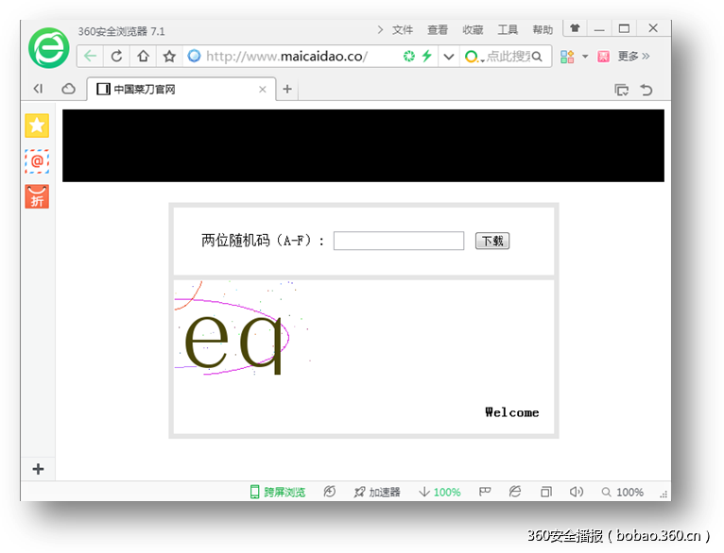Viewport: 724px width, 553px height.
Task: Open the 文件 menu
Action: [403, 30]
